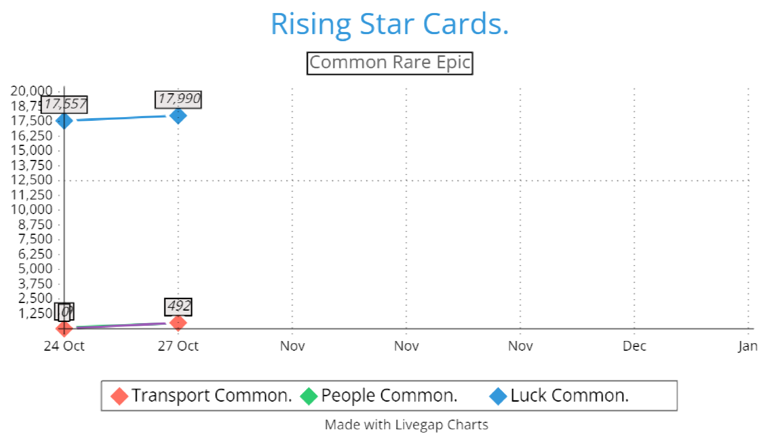The image size is (783, 438).
Task: Click the 27 Oct x-axis label
Action: (x=178, y=346)
